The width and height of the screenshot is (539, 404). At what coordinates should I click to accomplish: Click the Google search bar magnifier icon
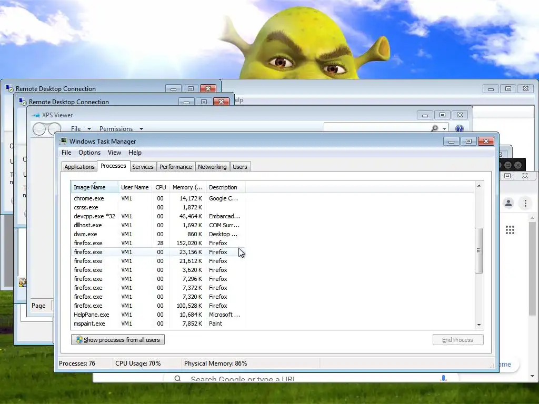(x=177, y=379)
